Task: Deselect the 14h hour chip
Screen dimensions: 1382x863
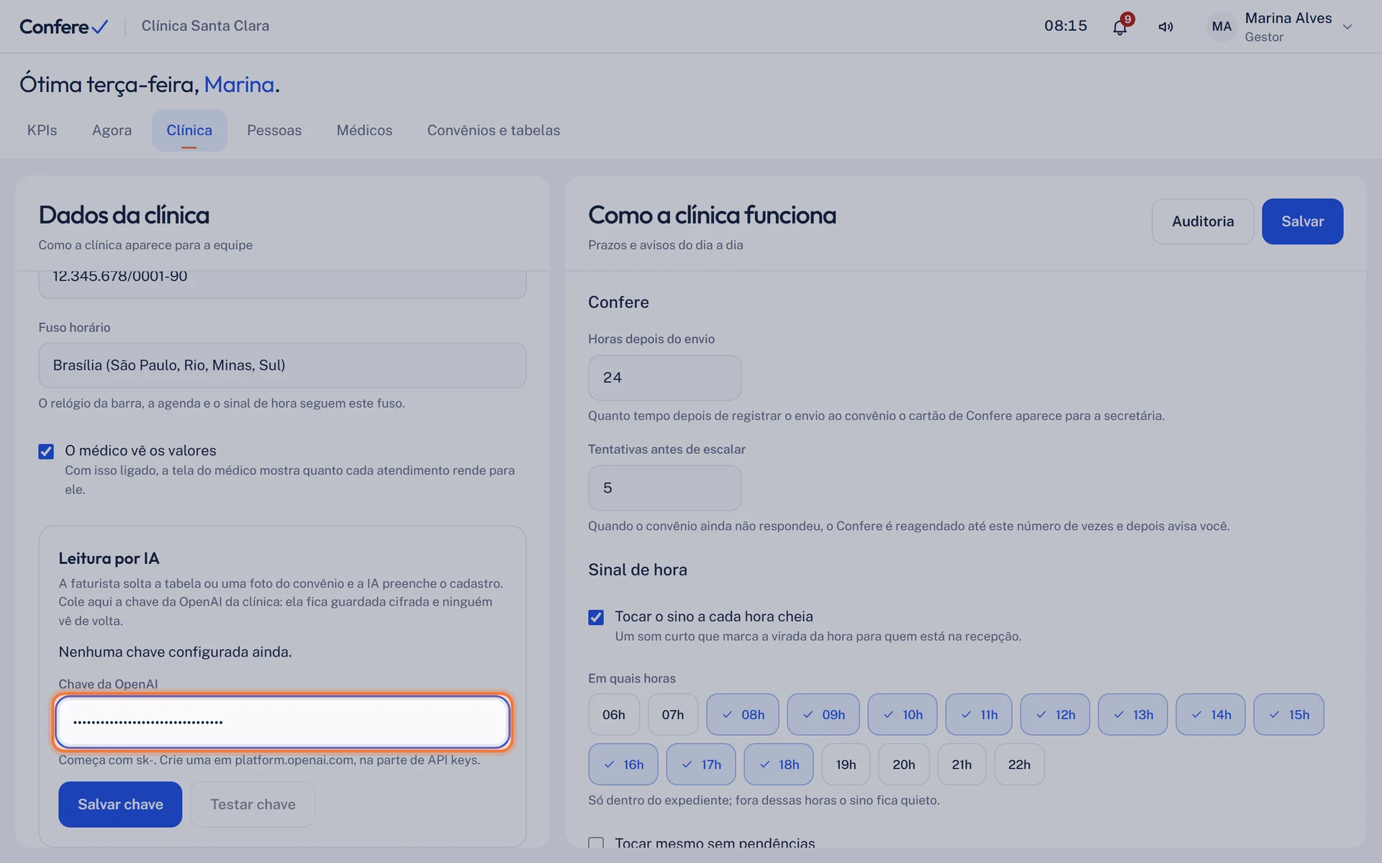Action: 1211,714
